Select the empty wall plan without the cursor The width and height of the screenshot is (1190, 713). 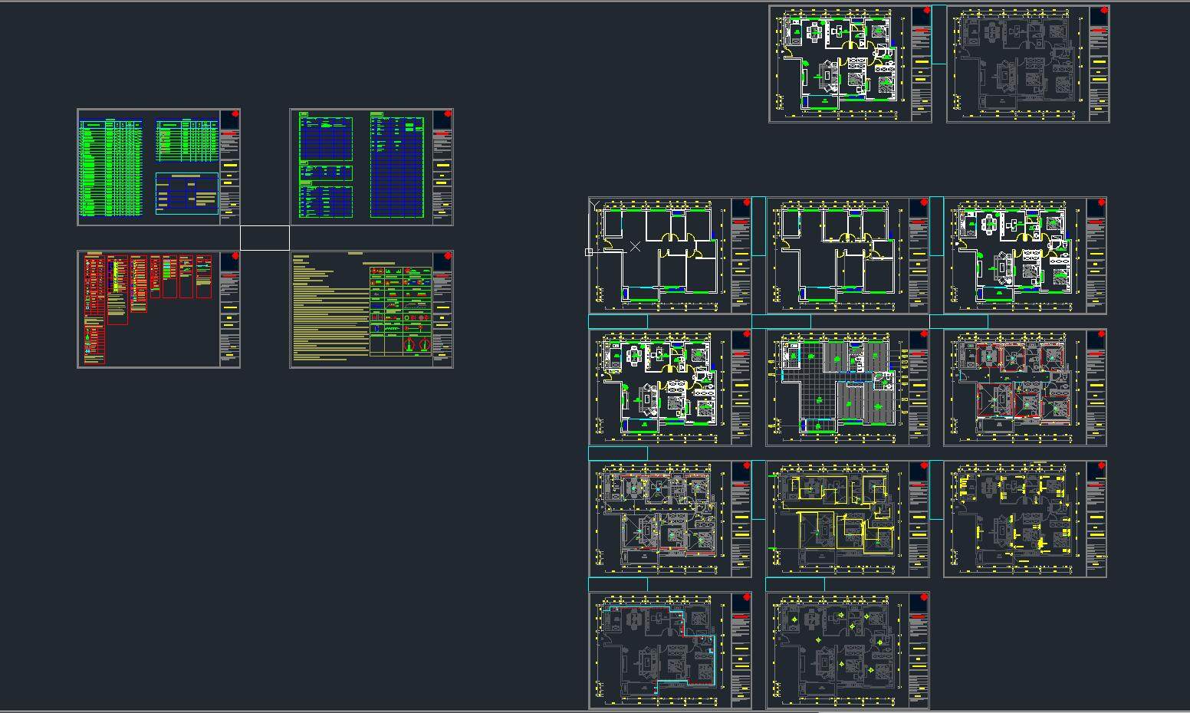tap(847, 255)
